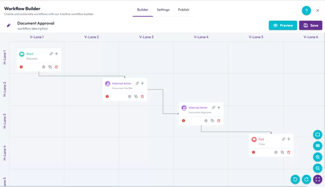Open the help question mark button
The height and width of the screenshot is (187, 325).
(306, 11)
